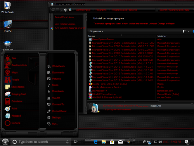Image resolution: width=194 pixels, height=146 pixels.
Task: Open Control Panel from start menu
Action: [57, 111]
